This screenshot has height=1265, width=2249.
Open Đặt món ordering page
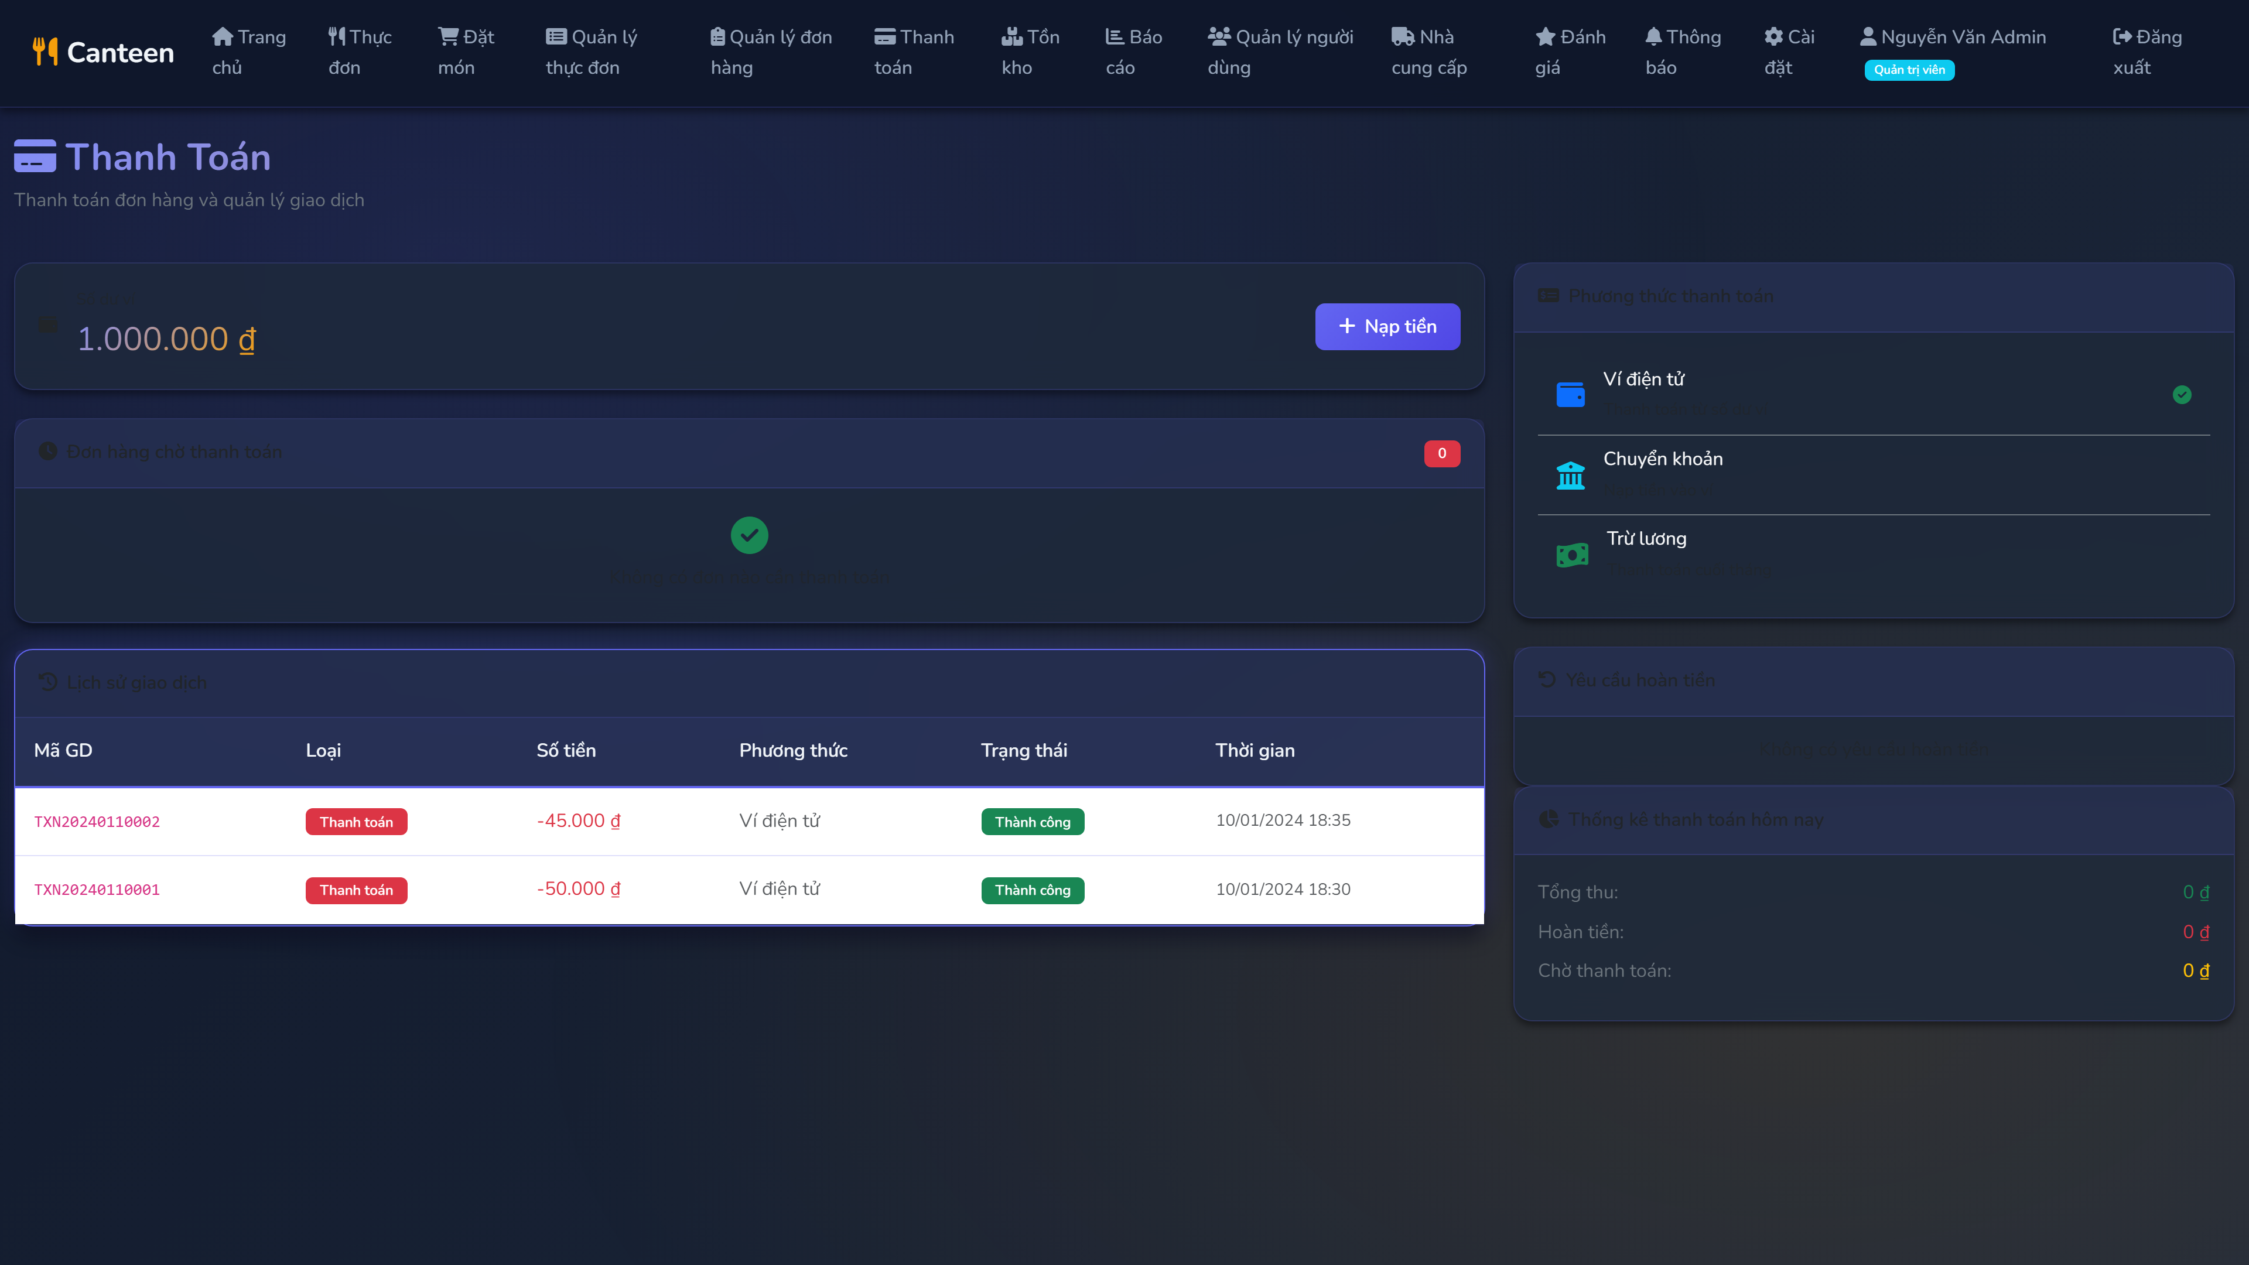click(466, 52)
